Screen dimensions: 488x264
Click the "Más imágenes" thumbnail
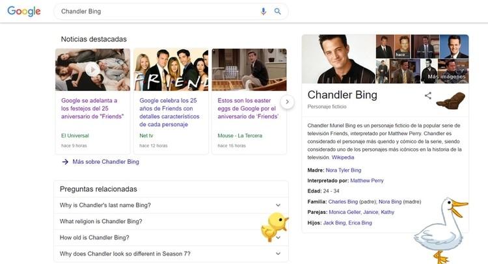[453, 71]
